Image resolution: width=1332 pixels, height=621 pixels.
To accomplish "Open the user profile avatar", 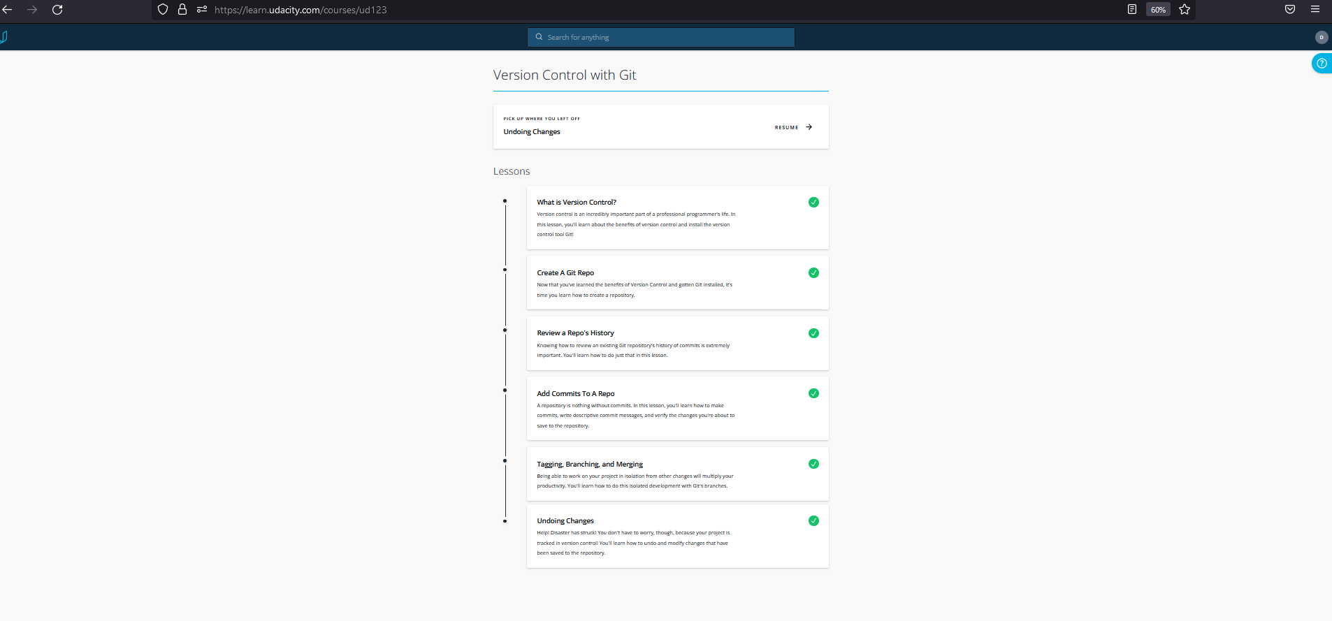I will tap(1321, 38).
